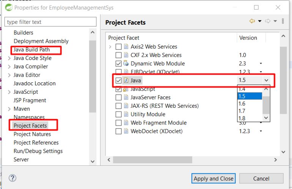Click the JAX-RS facet document icon
The width and height of the screenshot is (292, 189).
pos(126,106)
